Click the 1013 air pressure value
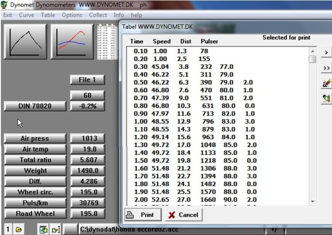 coord(87,138)
